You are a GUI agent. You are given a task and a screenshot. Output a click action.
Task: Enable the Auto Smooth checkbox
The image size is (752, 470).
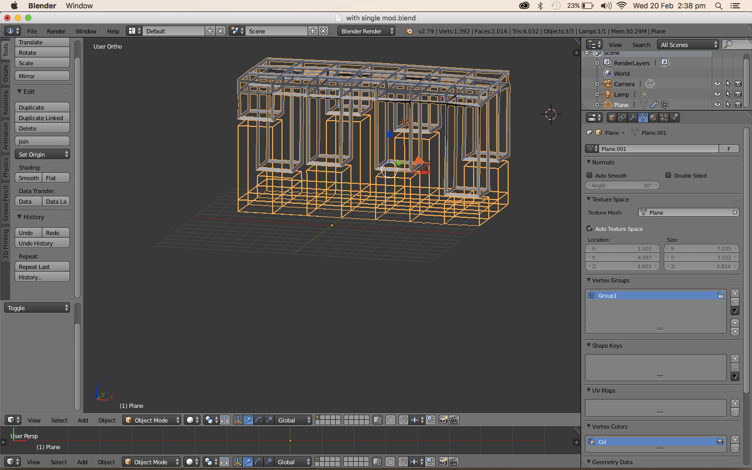coord(590,175)
